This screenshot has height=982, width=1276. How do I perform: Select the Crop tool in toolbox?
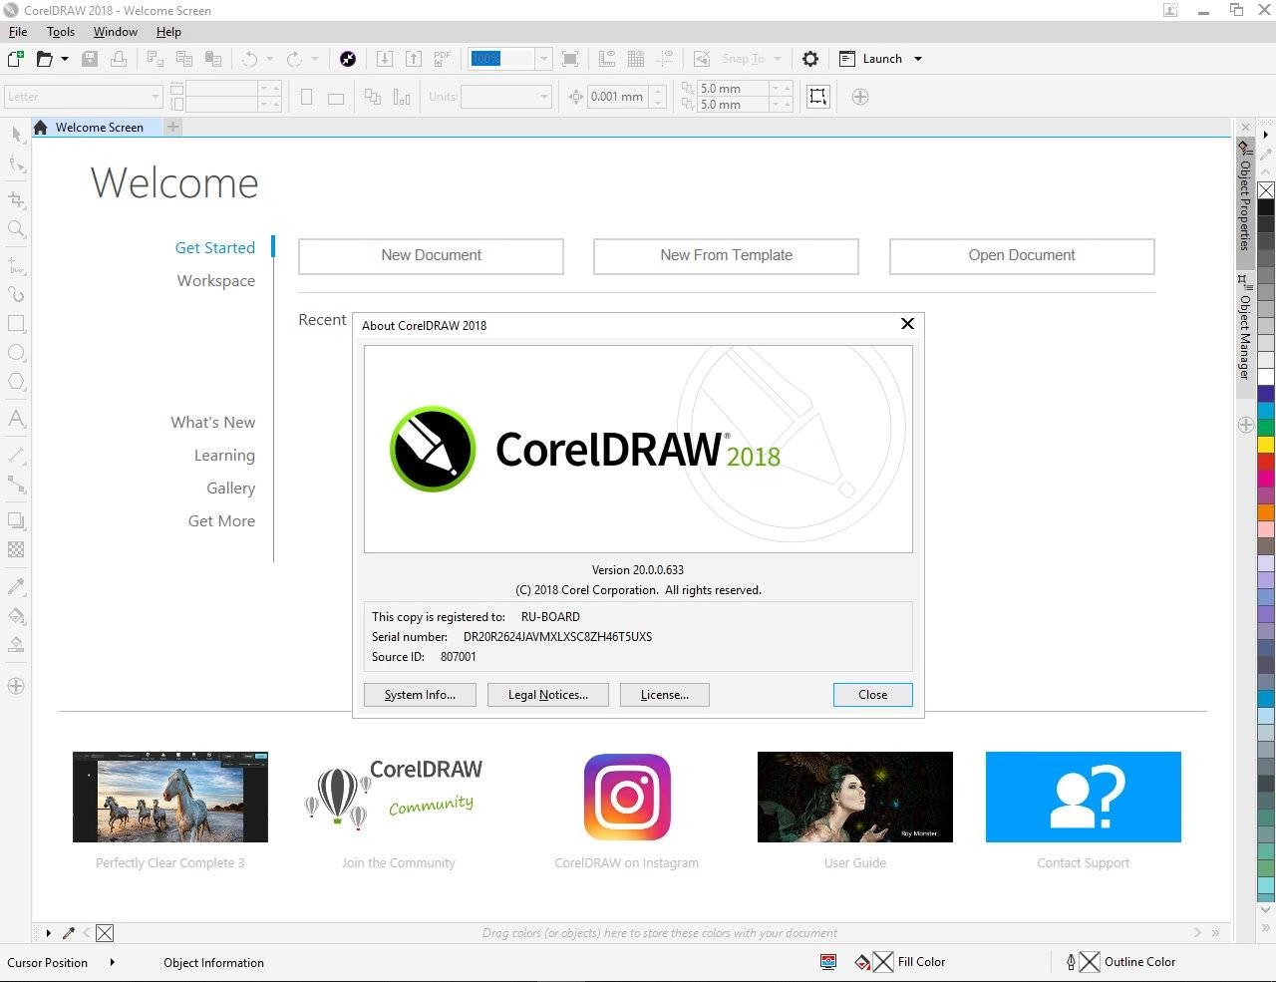(x=16, y=199)
